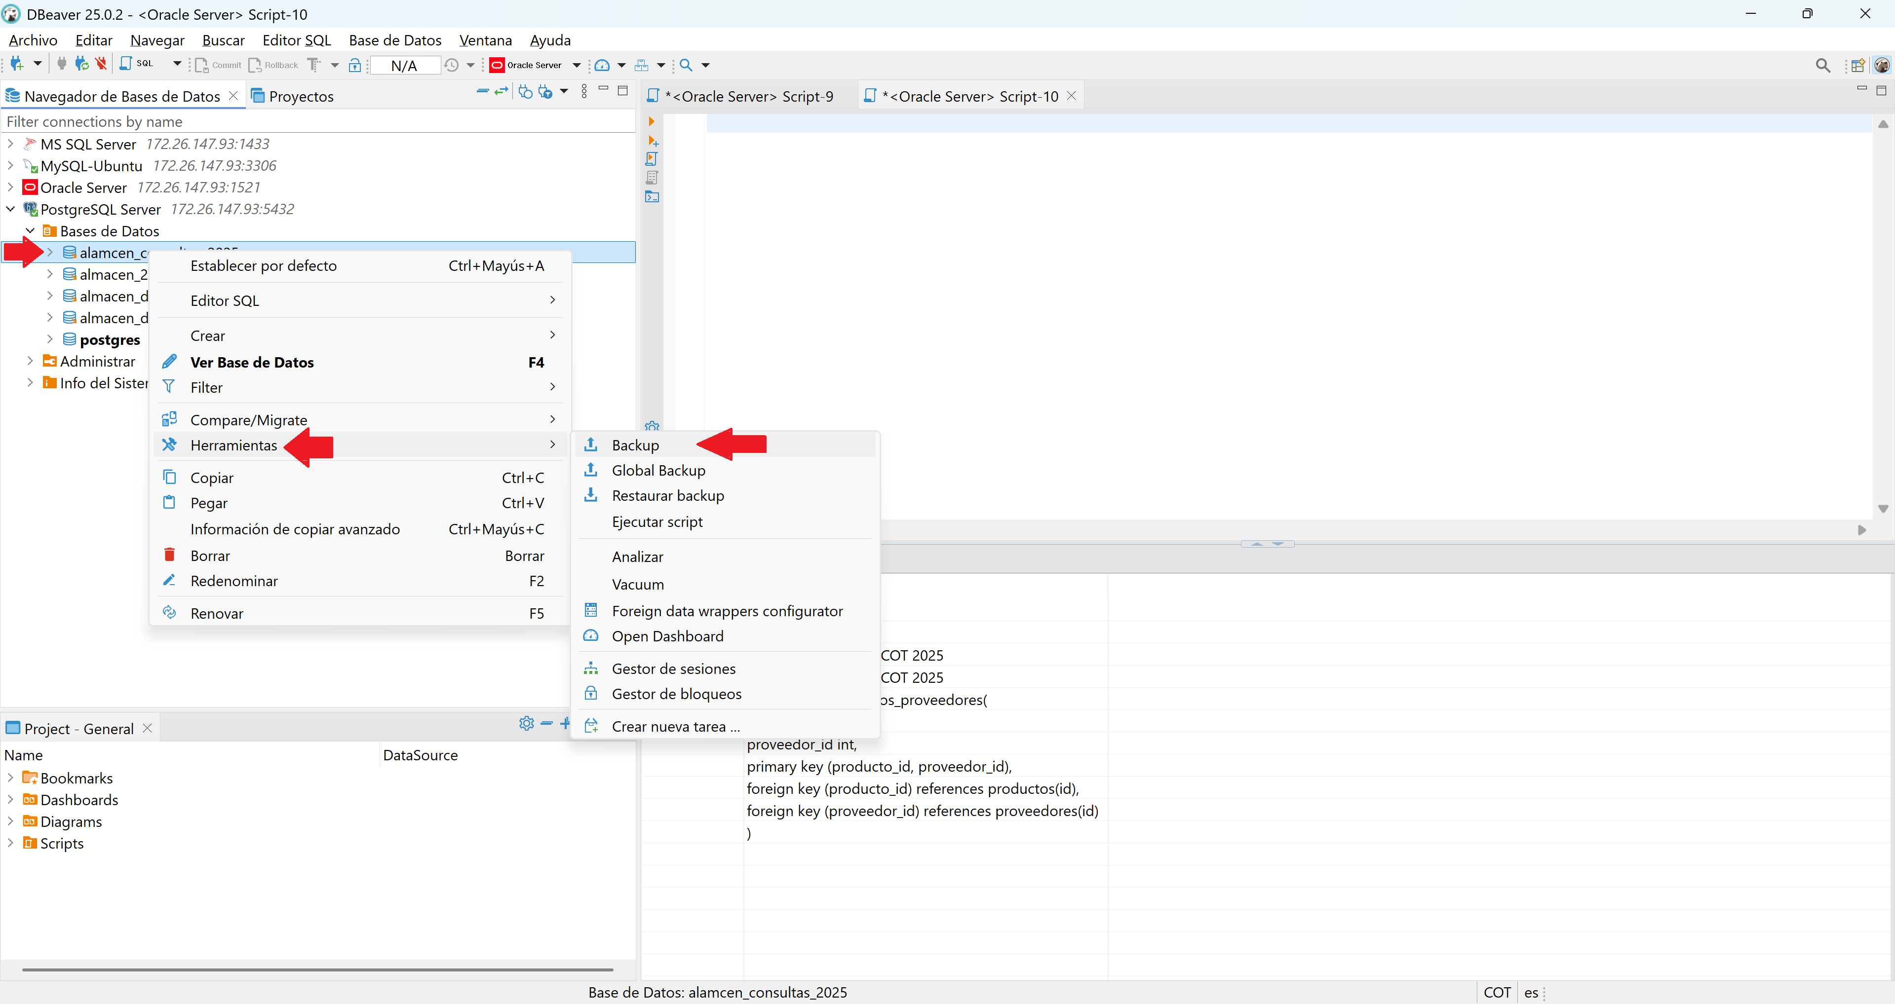Choose Renovar in context menu
1895x1004 pixels.
tap(360, 613)
